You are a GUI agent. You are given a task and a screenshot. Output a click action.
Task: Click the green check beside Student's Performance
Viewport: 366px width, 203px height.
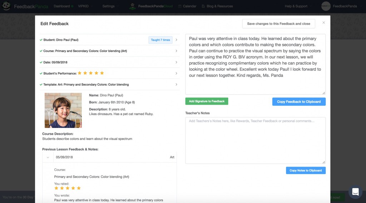[x=41, y=74]
